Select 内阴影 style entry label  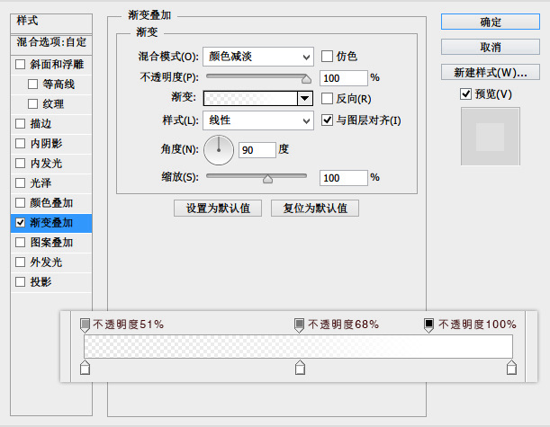pyautogui.click(x=46, y=143)
